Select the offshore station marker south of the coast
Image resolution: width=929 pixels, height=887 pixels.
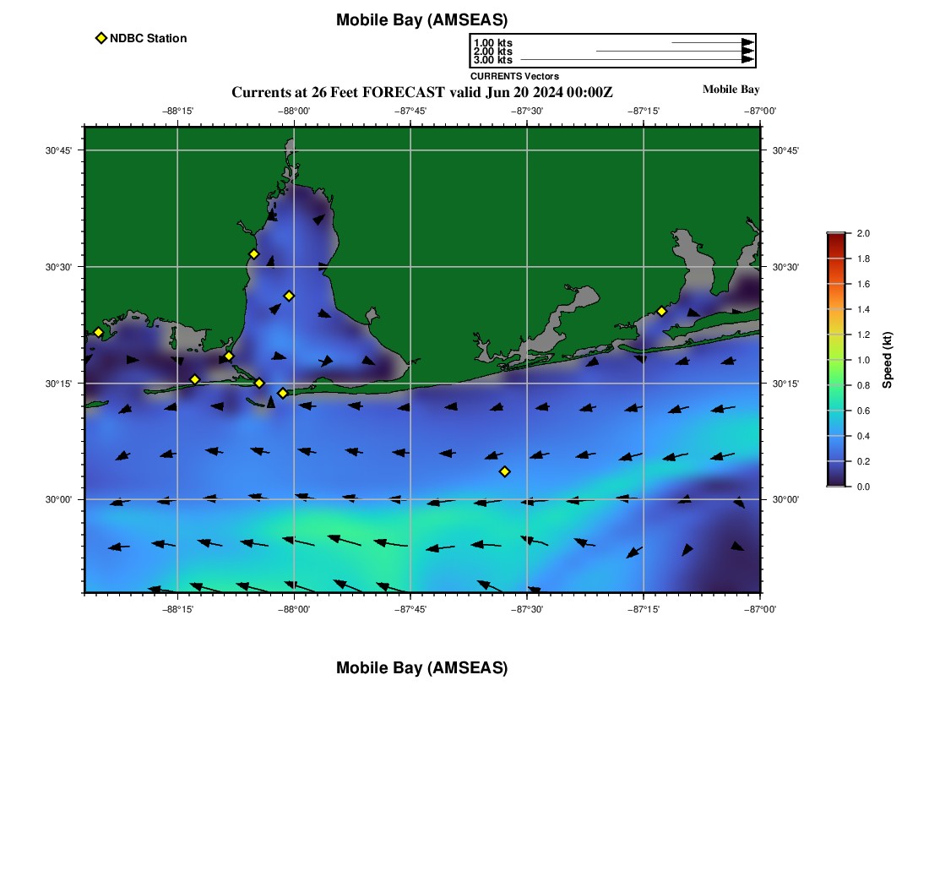pyautogui.click(x=504, y=471)
